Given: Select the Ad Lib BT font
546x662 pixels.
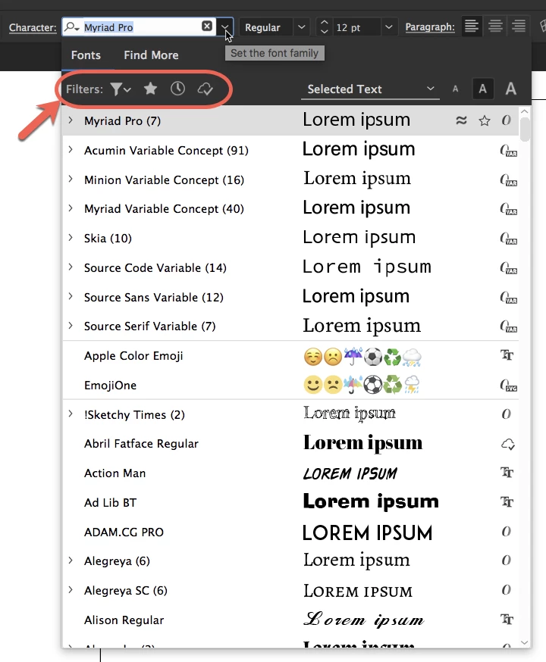Looking at the screenshot, I should click(x=290, y=502).
